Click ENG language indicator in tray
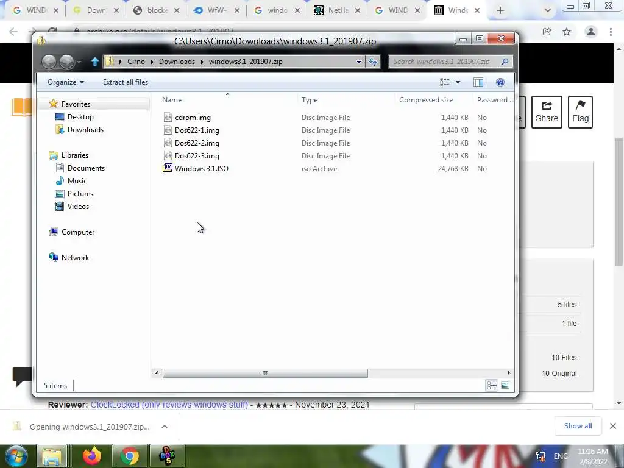The image size is (624, 468). (561, 456)
